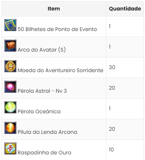Click the Pérola Oceânica label
The image size is (145, 160).
click(39, 111)
